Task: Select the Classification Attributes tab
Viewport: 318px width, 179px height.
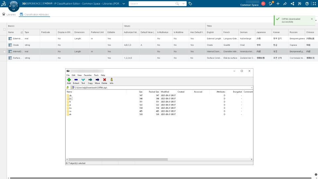Action: 34,14
